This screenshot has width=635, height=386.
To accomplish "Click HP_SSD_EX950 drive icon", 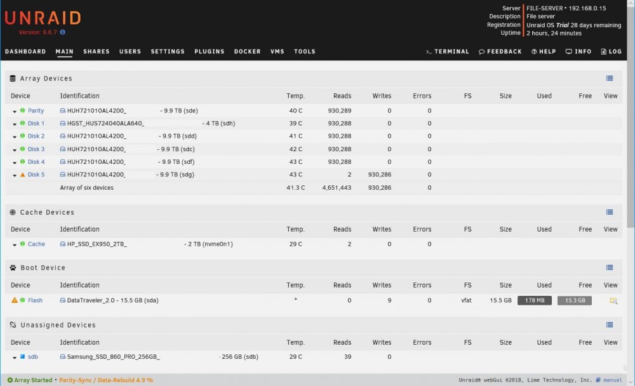I will (x=63, y=244).
